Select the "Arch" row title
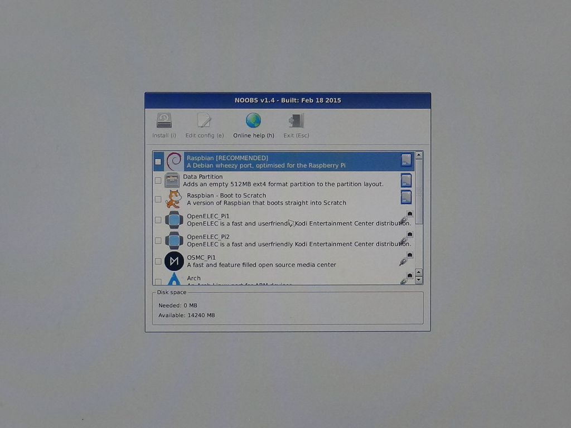 pos(193,278)
